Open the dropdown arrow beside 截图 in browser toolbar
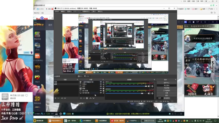Image resolution: width=219 pixels, height=123 pixels. (207, 9)
